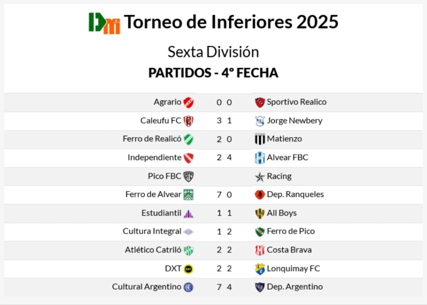427x305 pixels.
Task: Click the Ferro de Alvear 7-0 score
Action: coord(224,194)
